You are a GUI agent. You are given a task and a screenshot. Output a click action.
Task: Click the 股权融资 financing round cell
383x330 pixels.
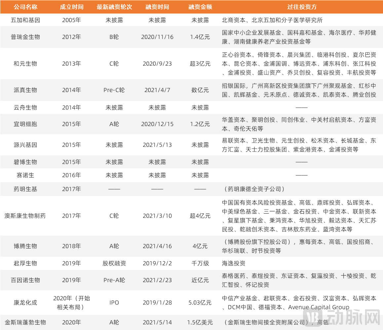(114, 263)
